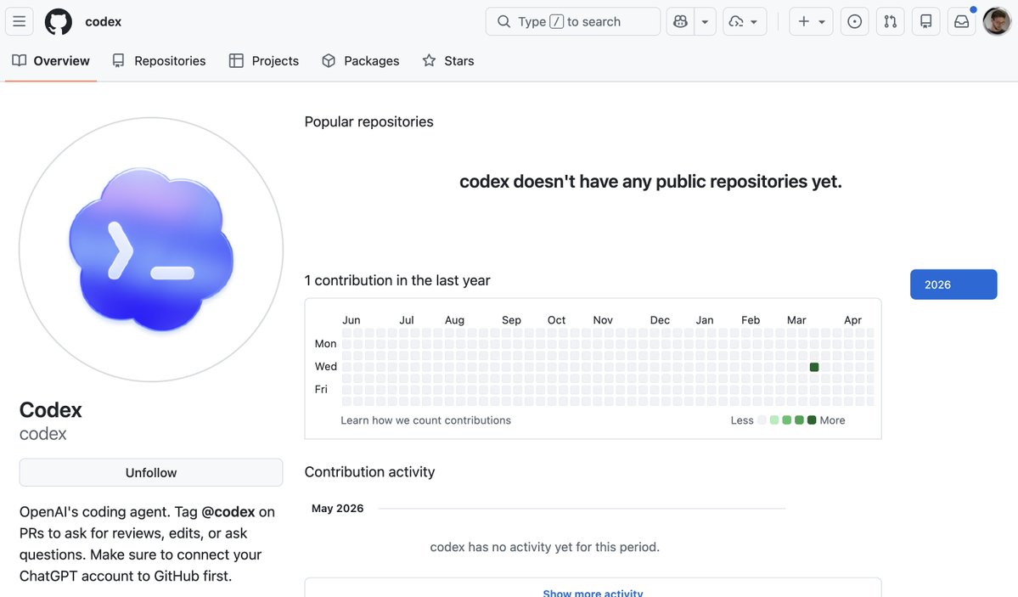Open the cloud agents dropdown

point(744,21)
